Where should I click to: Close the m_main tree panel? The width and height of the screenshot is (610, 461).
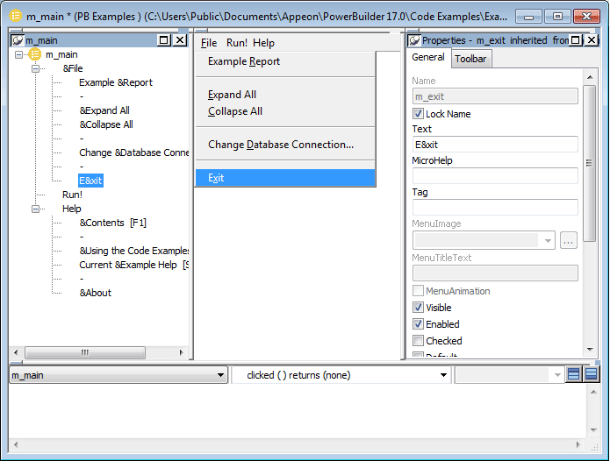180,40
